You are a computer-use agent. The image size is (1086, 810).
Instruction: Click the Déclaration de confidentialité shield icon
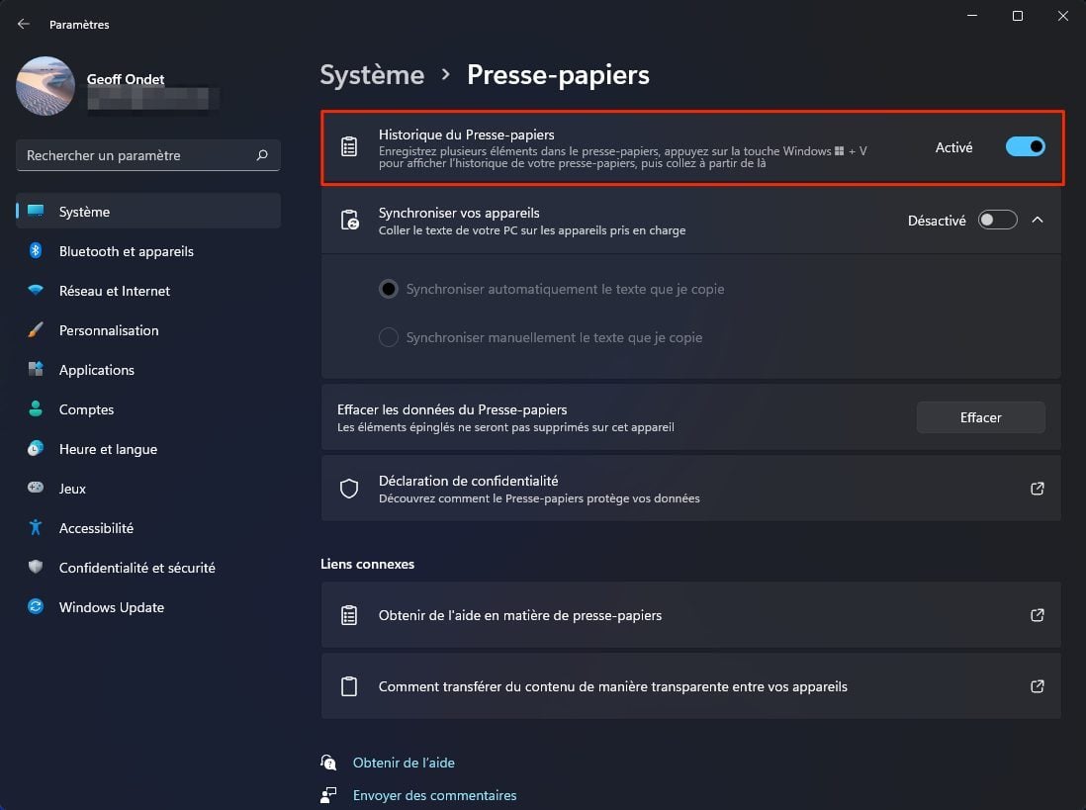click(x=349, y=489)
